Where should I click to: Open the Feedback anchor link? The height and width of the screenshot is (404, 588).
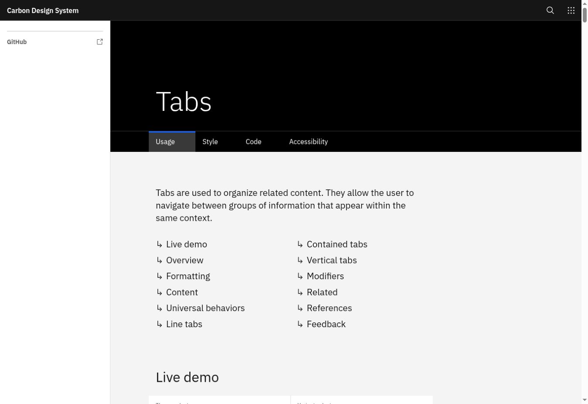click(326, 324)
